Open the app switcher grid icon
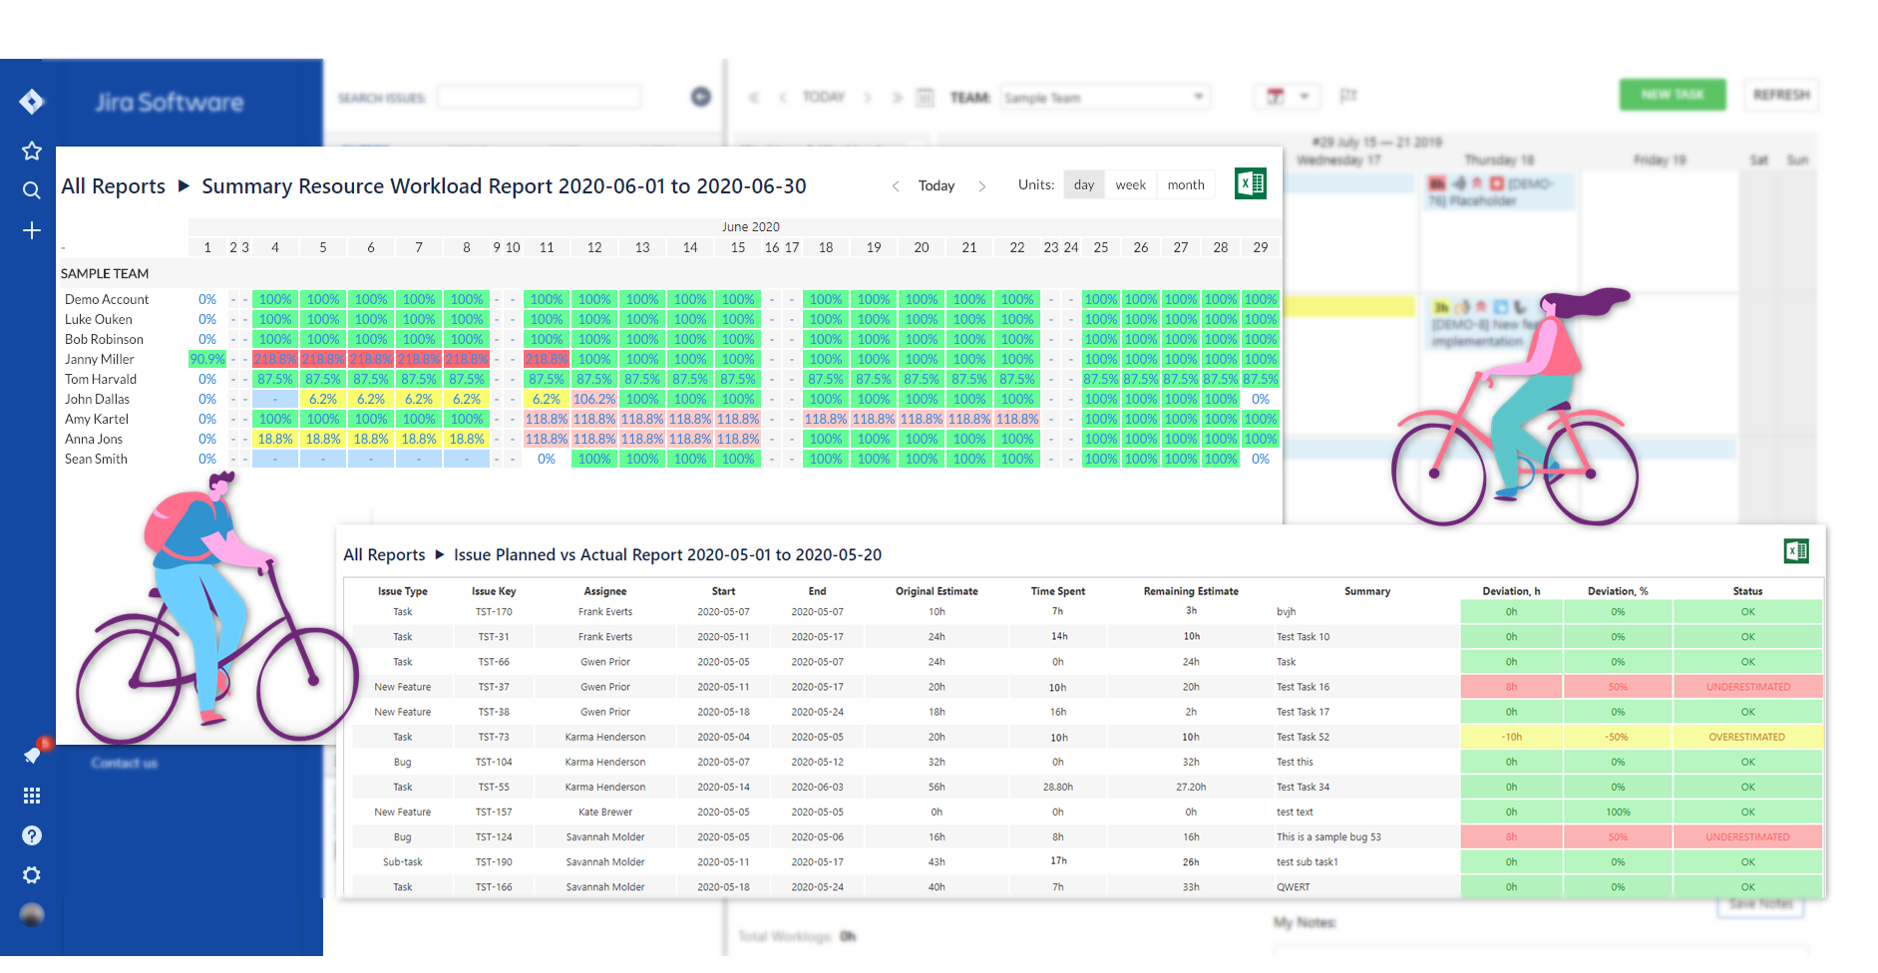The image size is (1878, 973). (x=32, y=796)
